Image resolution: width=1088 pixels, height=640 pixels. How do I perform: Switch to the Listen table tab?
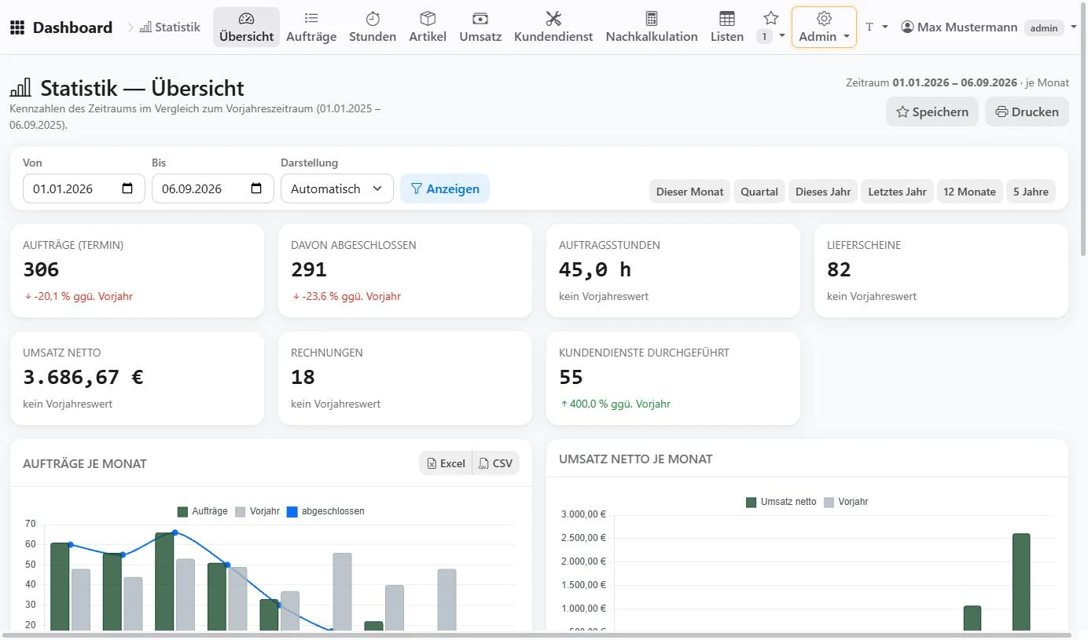[727, 27]
